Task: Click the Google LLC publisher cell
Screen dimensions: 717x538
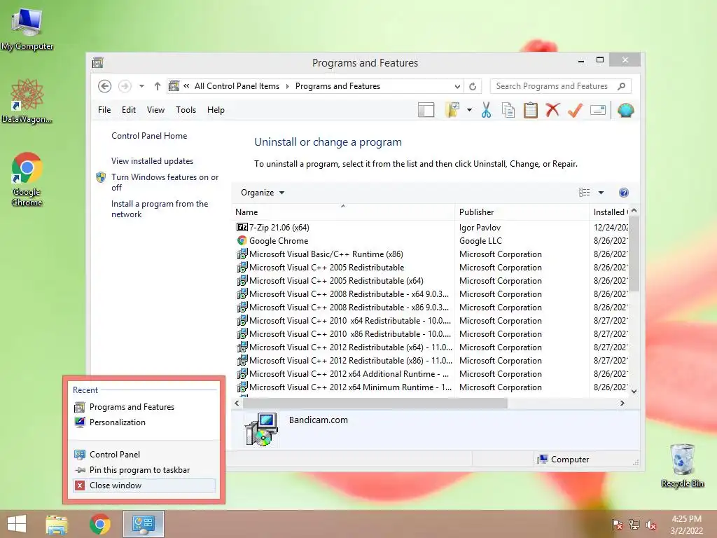Action: (x=480, y=241)
